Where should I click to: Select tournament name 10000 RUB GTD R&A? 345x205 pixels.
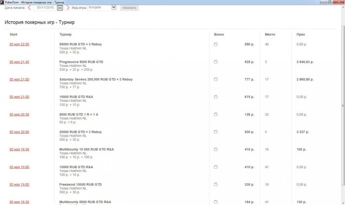tap(76, 167)
